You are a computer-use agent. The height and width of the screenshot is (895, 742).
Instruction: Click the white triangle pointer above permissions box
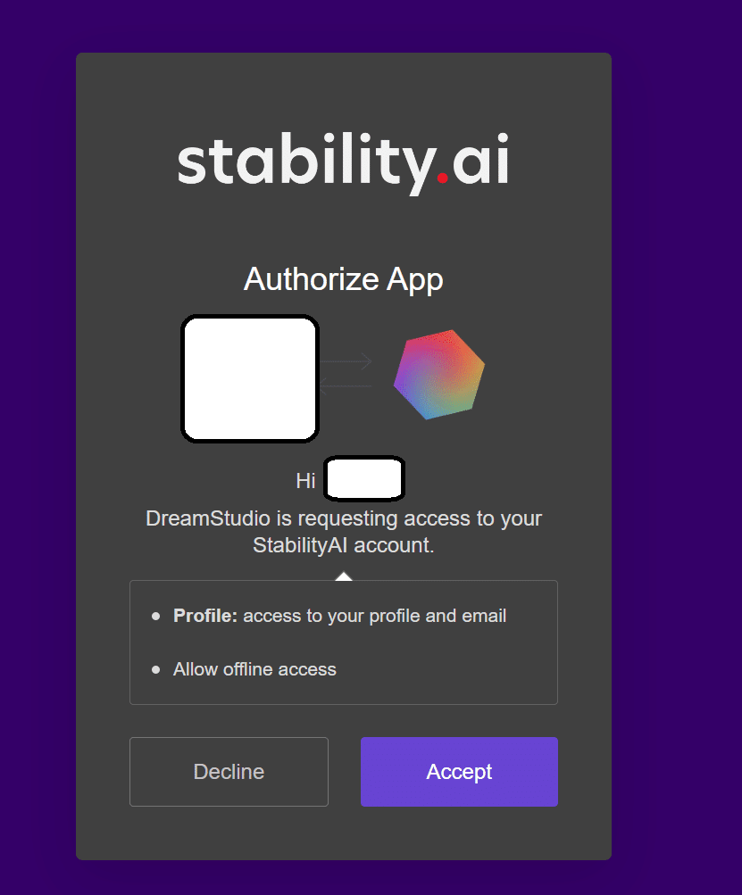[344, 576]
